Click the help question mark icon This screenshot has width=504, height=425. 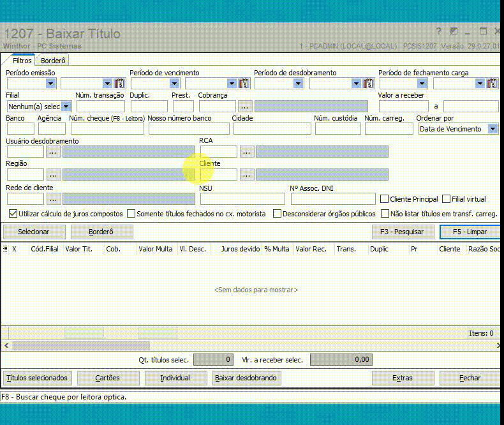(x=438, y=31)
